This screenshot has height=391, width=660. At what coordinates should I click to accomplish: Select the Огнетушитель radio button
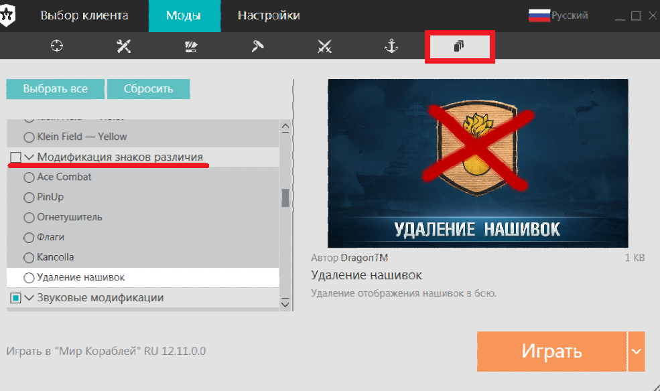[29, 218]
